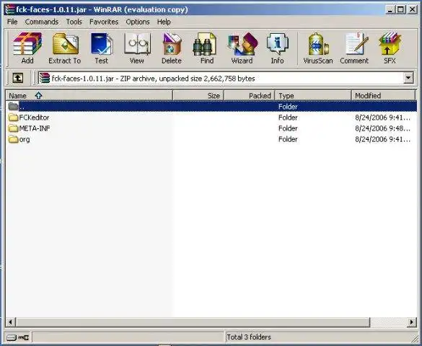The width and height of the screenshot is (422, 346).
Task: Open the Extract To tool
Action: tap(65, 48)
